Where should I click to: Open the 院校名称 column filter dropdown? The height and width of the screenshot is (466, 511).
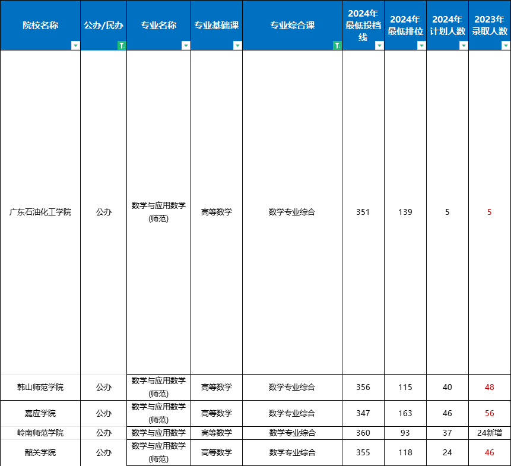click(x=75, y=46)
